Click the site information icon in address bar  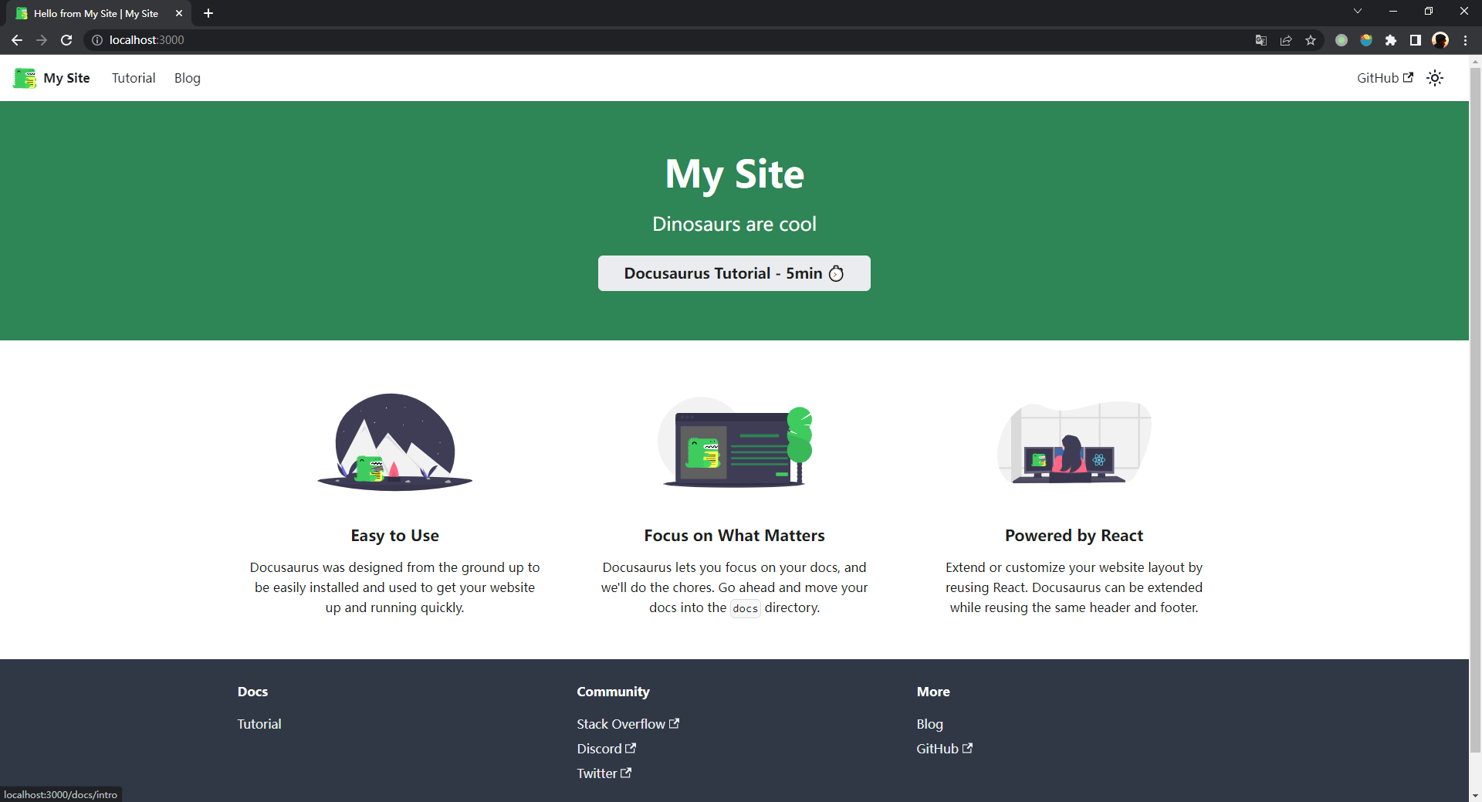click(97, 40)
